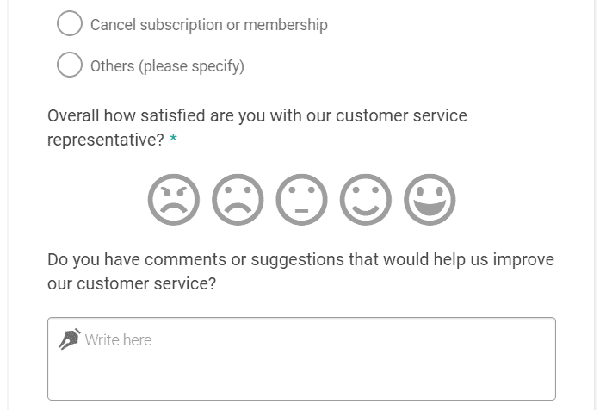The image size is (606, 410).
Task: Rate with the big grinning face
Action: coord(430,200)
